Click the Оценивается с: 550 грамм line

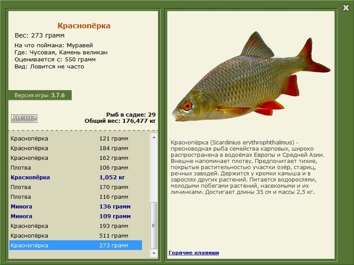tap(55, 60)
